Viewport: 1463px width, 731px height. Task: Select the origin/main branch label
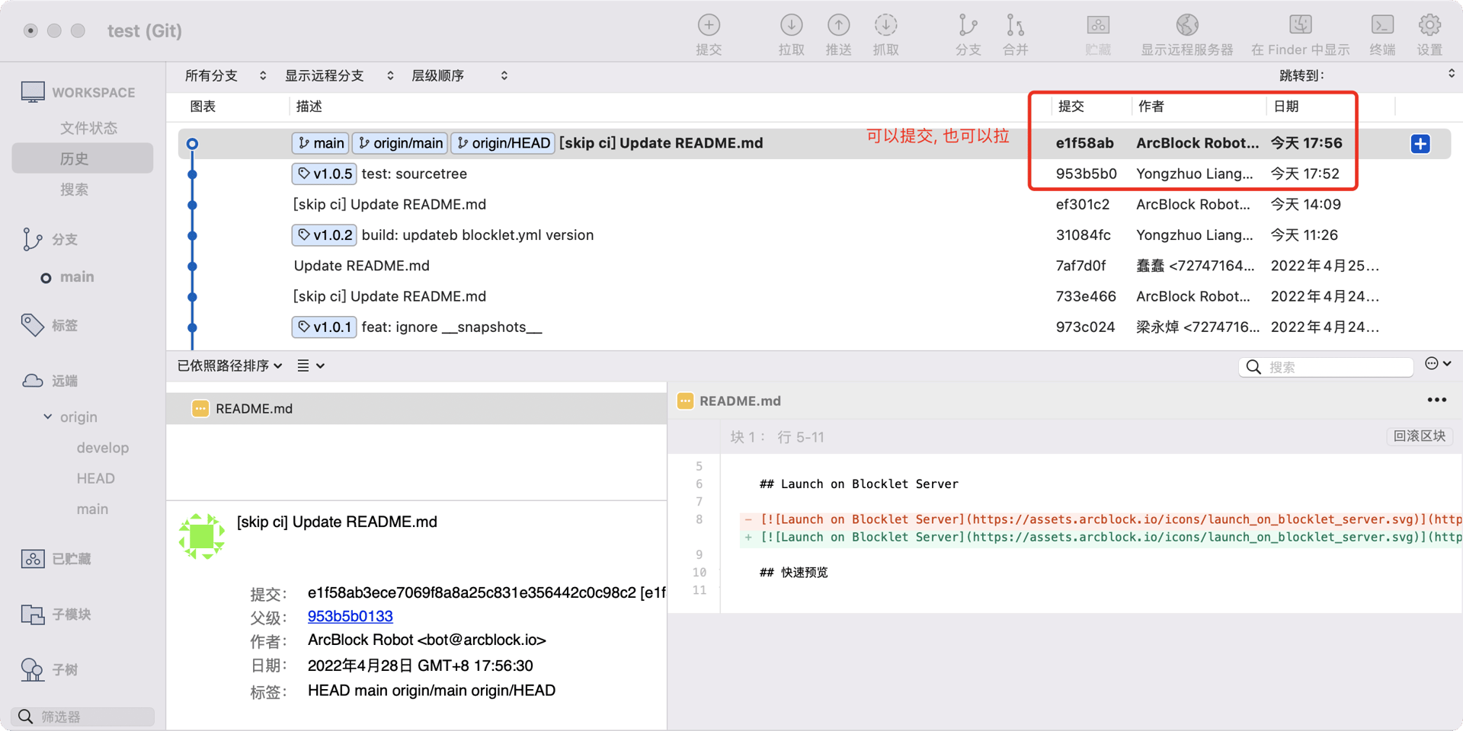tap(400, 143)
